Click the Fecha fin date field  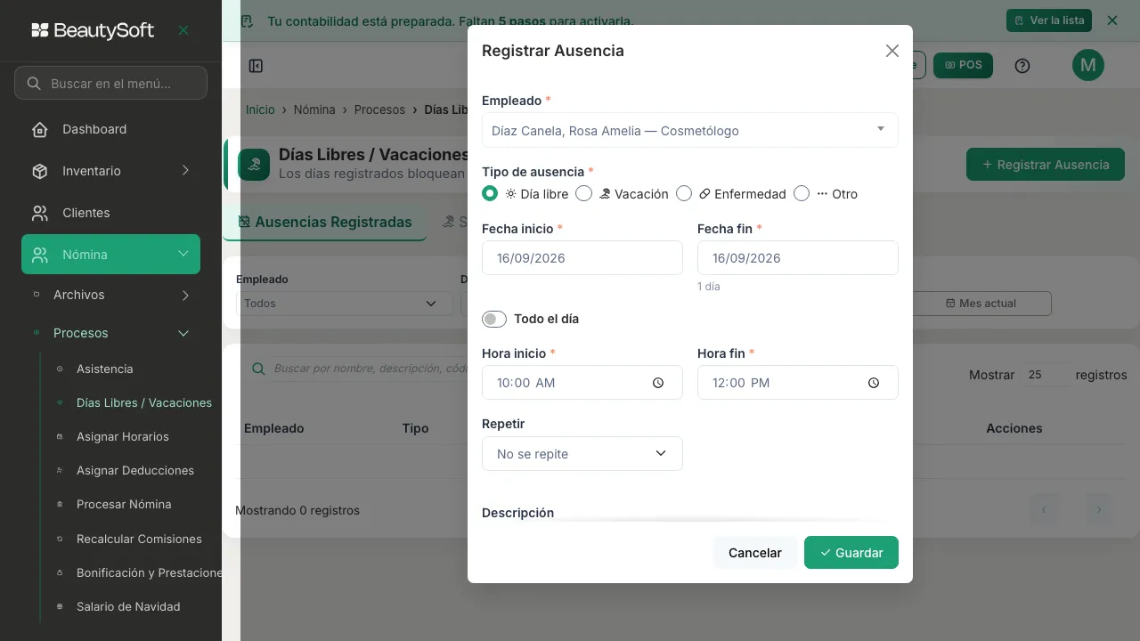tap(798, 258)
